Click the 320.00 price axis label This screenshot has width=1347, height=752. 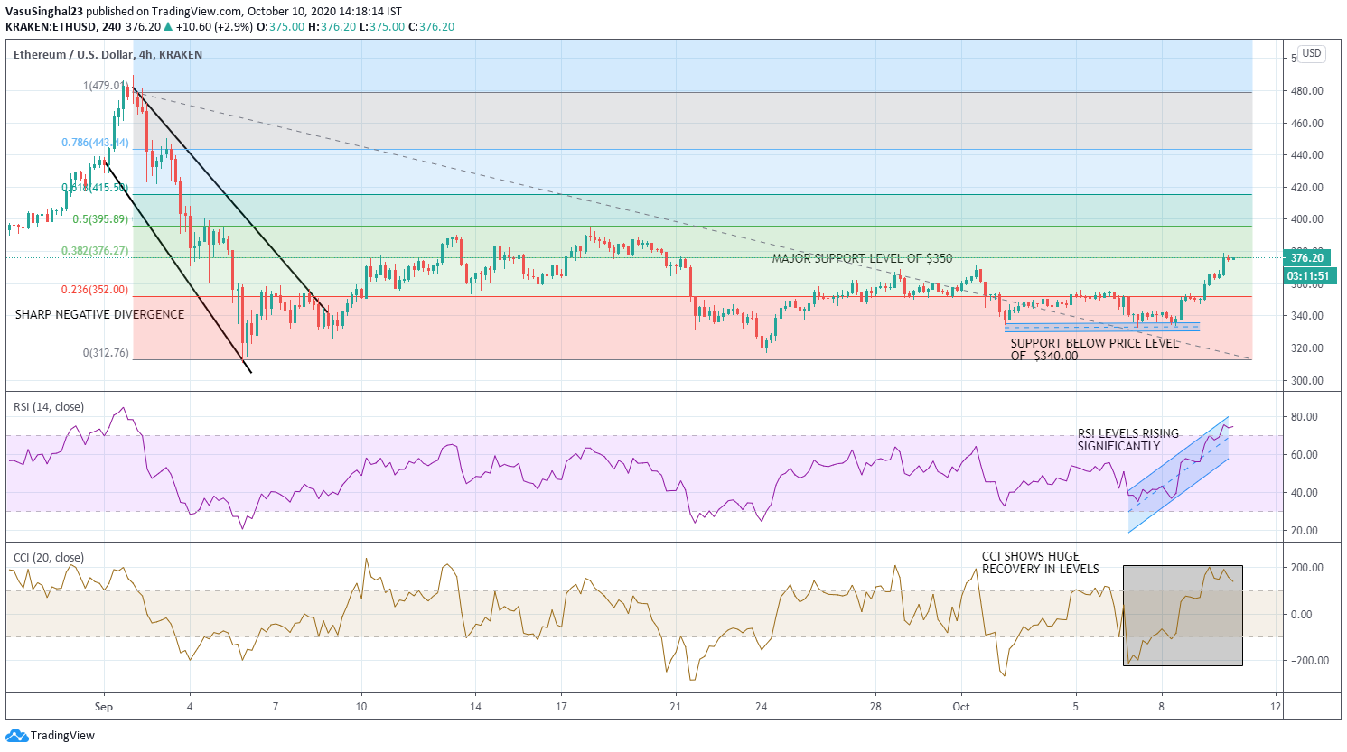pos(1308,348)
